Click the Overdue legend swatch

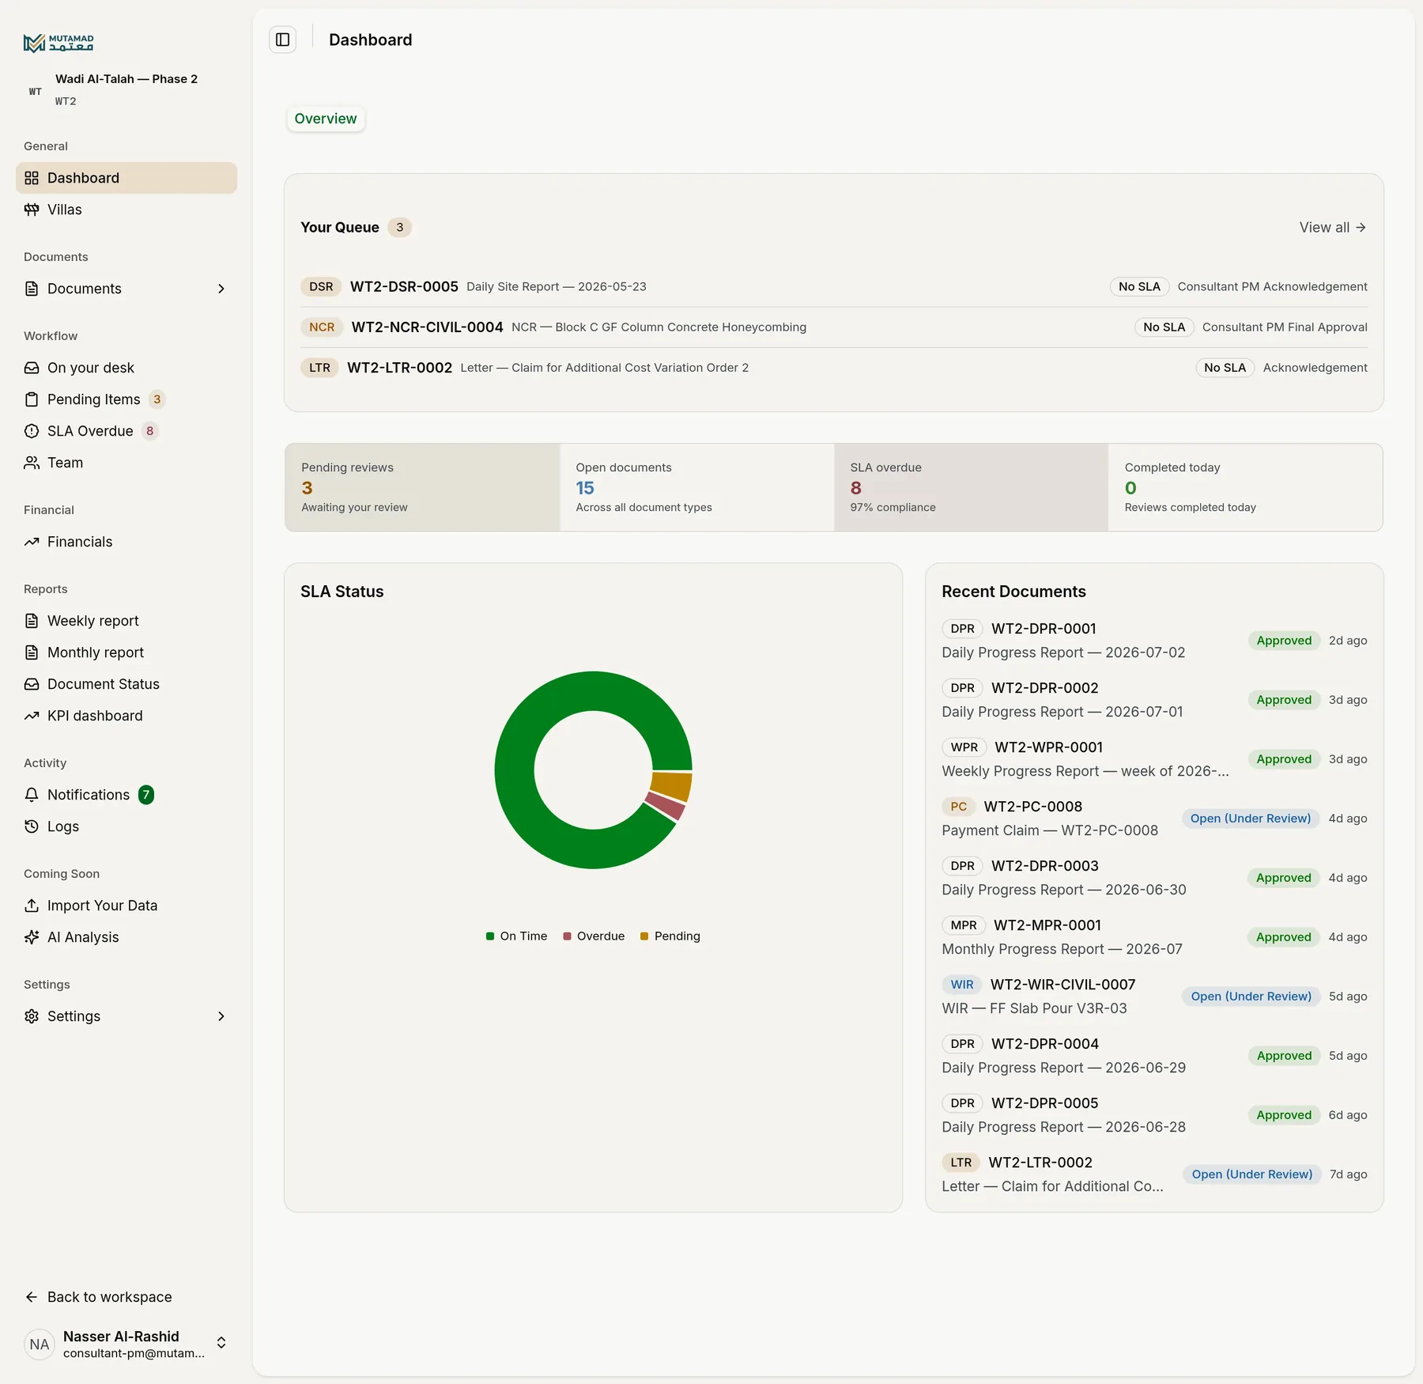[567, 936]
